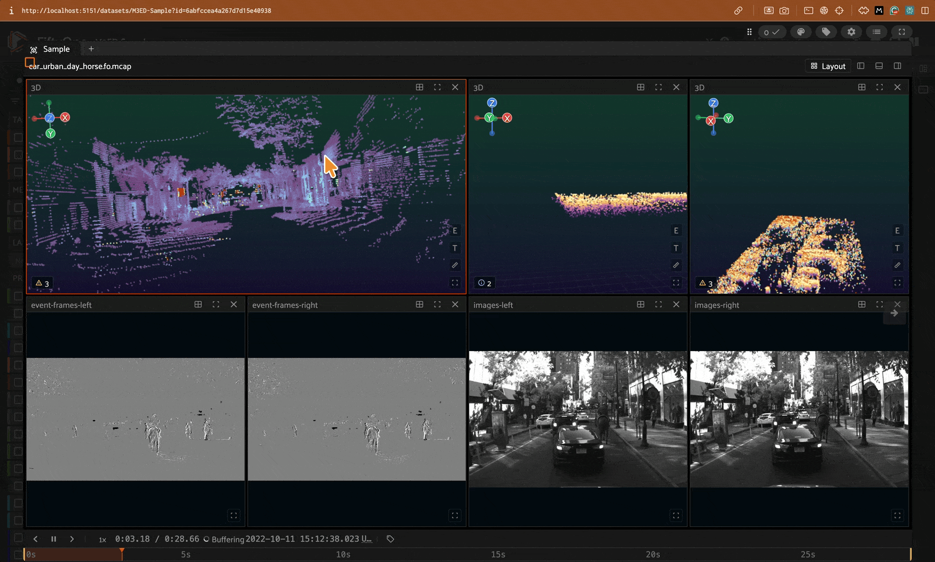Toggle the T button in first 3D panel
The width and height of the screenshot is (935, 562).
pyautogui.click(x=455, y=248)
